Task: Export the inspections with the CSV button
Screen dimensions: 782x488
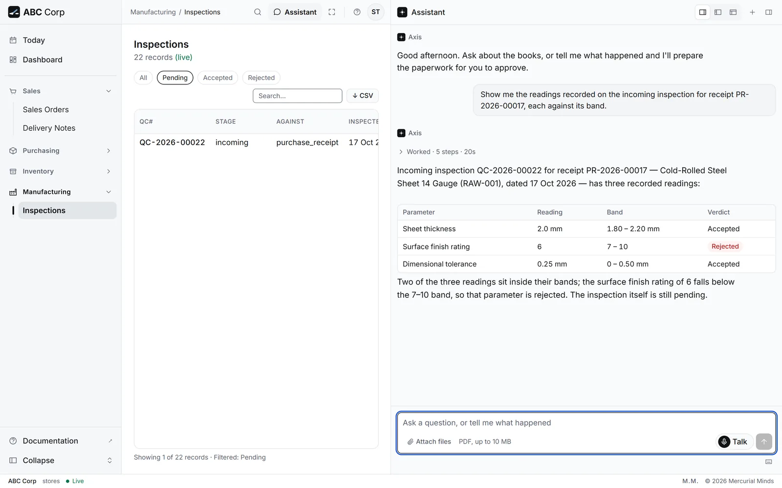Action: pyautogui.click(x=363, y=96)
